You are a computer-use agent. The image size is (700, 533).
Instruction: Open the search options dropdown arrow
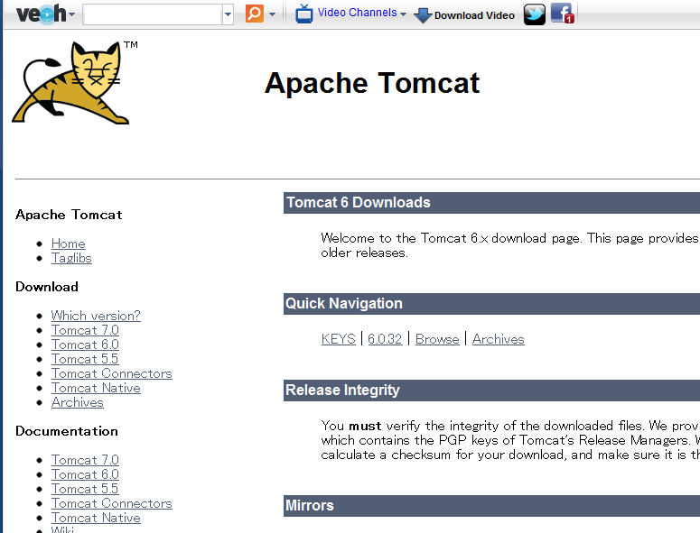coord(272,14)
